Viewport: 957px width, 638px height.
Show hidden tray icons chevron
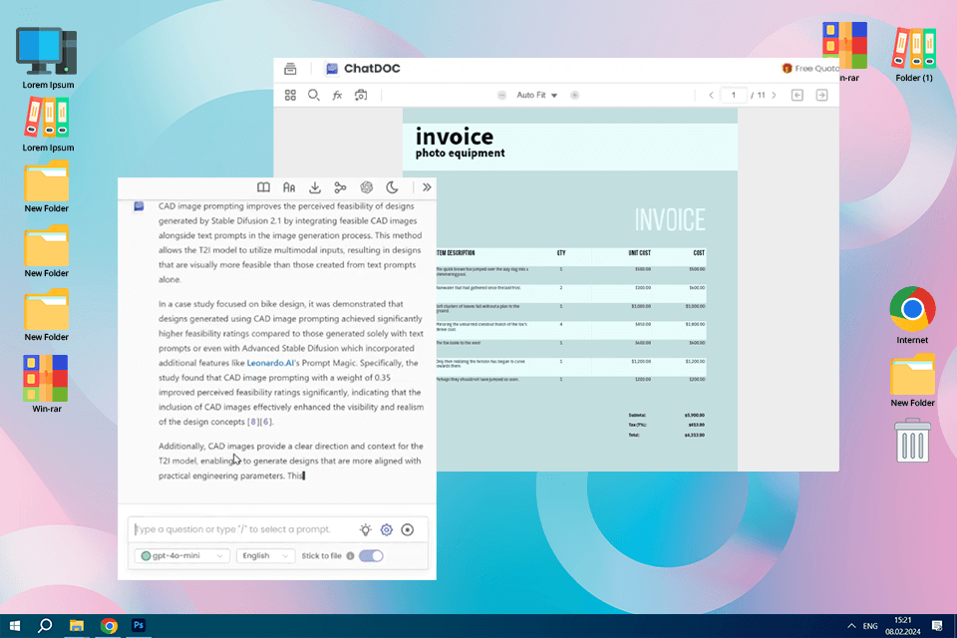tap(851, 626)
